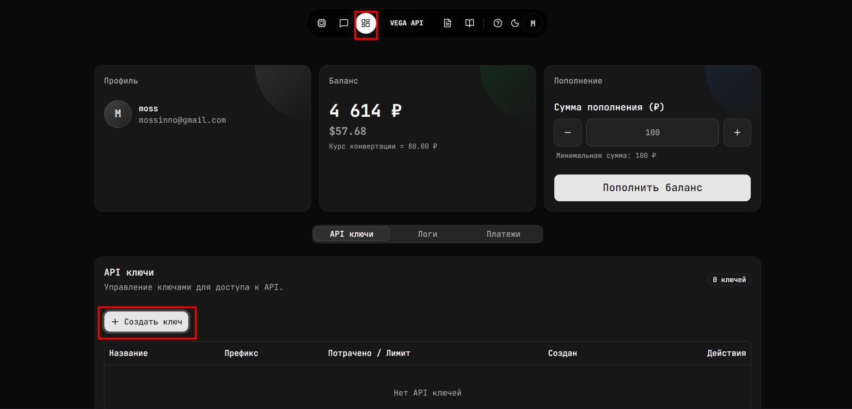The image size is (852, 409).
Task: Click the Профиль card heading
Action: [x=121, y=81]
